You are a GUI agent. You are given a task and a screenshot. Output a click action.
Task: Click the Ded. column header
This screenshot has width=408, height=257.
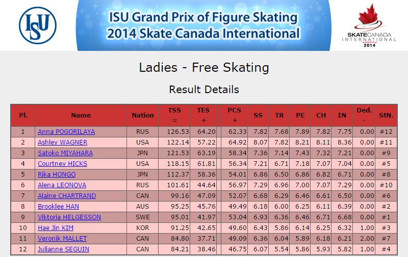[x=364, y=115]
